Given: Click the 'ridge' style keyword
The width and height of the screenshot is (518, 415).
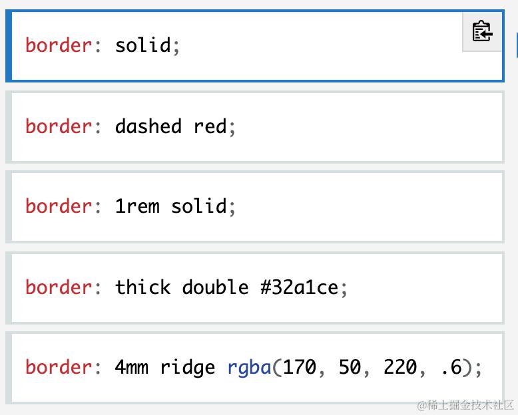Looking at the screenshot, I should [188, 368].
